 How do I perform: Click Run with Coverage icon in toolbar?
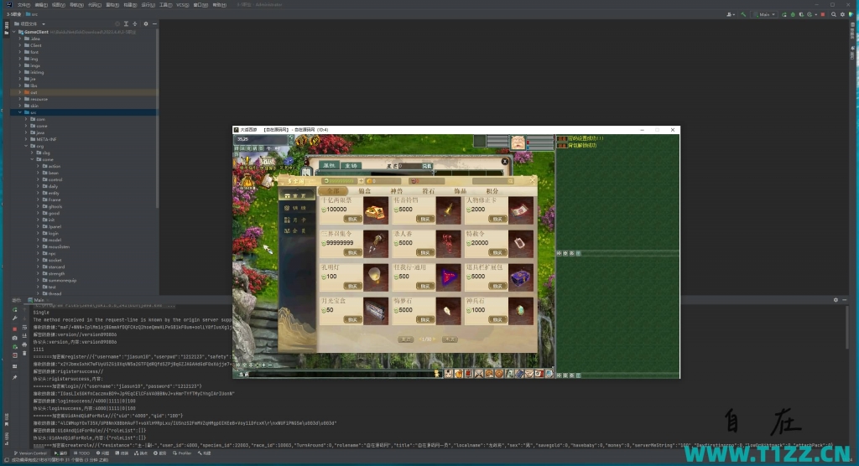tap(801, 14)
